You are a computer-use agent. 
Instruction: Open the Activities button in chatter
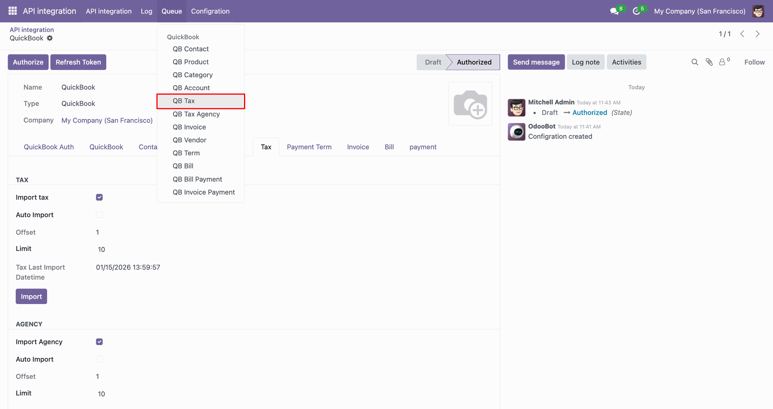click(x=626, y=62)
